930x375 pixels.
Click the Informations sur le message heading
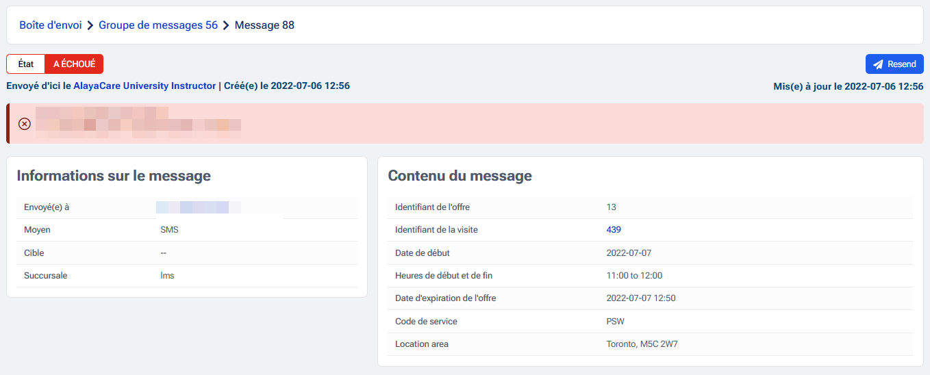(114, 176)
